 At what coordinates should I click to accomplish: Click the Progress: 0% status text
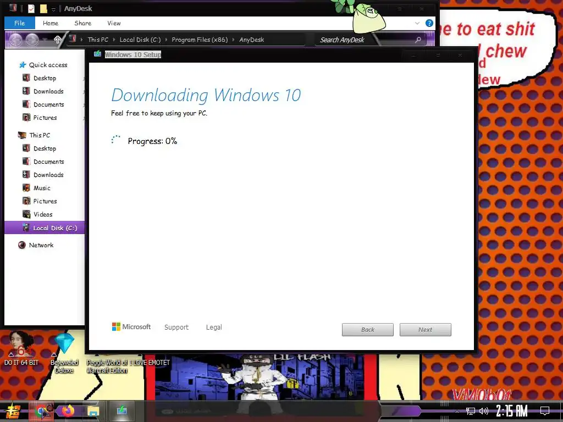(152, 141)
